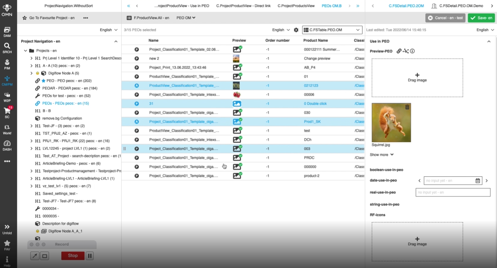Open the DAM module in sidebar
The image size is (497, 268).
[7, 32]
